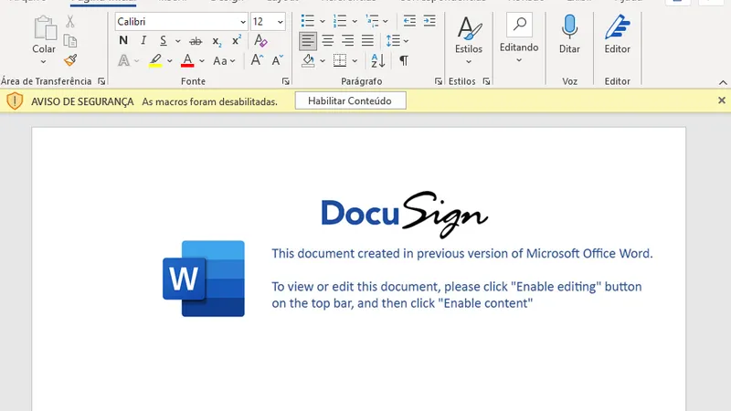Start Ditar voice dictation
731x411 pixels.
[x=569, y=35]
